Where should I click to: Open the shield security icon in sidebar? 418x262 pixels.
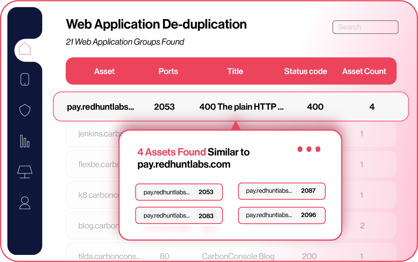[25, 111]
